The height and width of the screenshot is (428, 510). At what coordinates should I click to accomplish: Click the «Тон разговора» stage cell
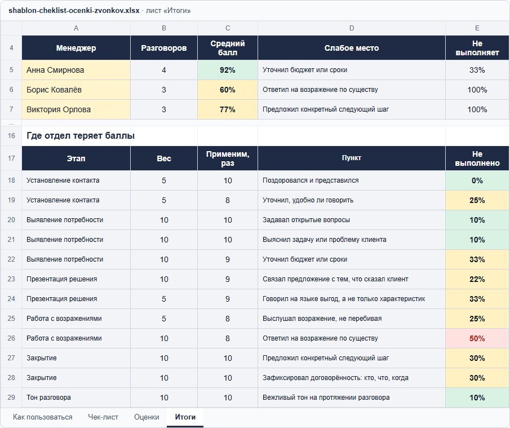click(x=76, y=398)
